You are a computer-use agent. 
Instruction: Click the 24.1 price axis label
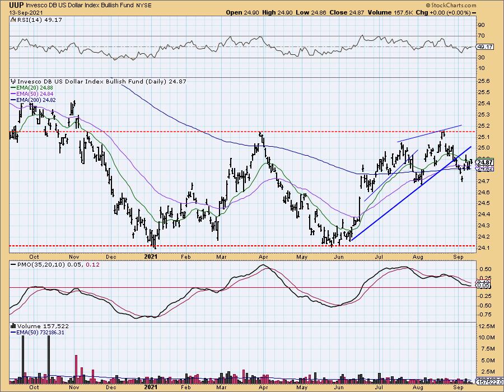pyautogui.click(x=483, y=248)
